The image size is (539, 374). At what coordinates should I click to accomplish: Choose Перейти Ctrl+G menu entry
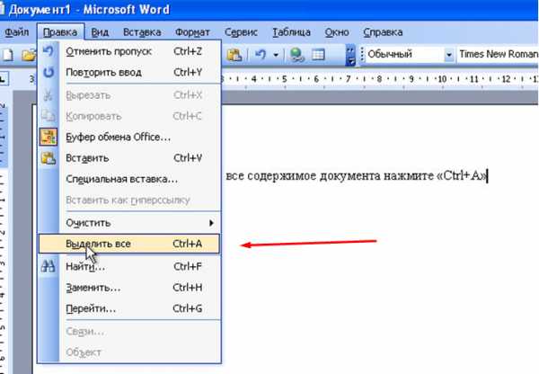pos(129,308)
